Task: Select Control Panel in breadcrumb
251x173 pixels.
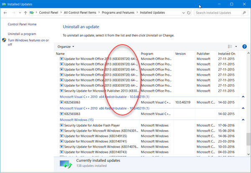Action: click(x=49, y=13)
